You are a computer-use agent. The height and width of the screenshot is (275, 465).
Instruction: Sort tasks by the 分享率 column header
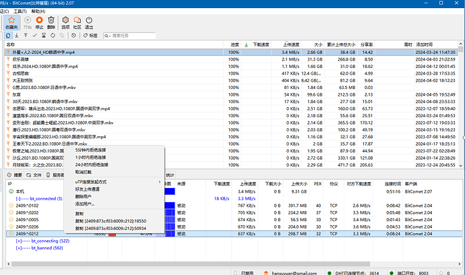[367, 44]
